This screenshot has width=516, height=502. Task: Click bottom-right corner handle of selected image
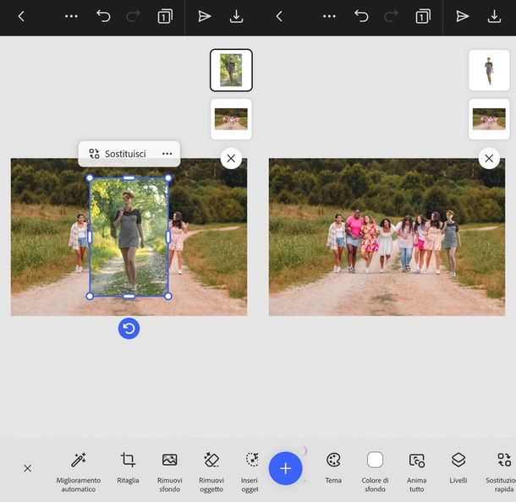click(167, 296)
